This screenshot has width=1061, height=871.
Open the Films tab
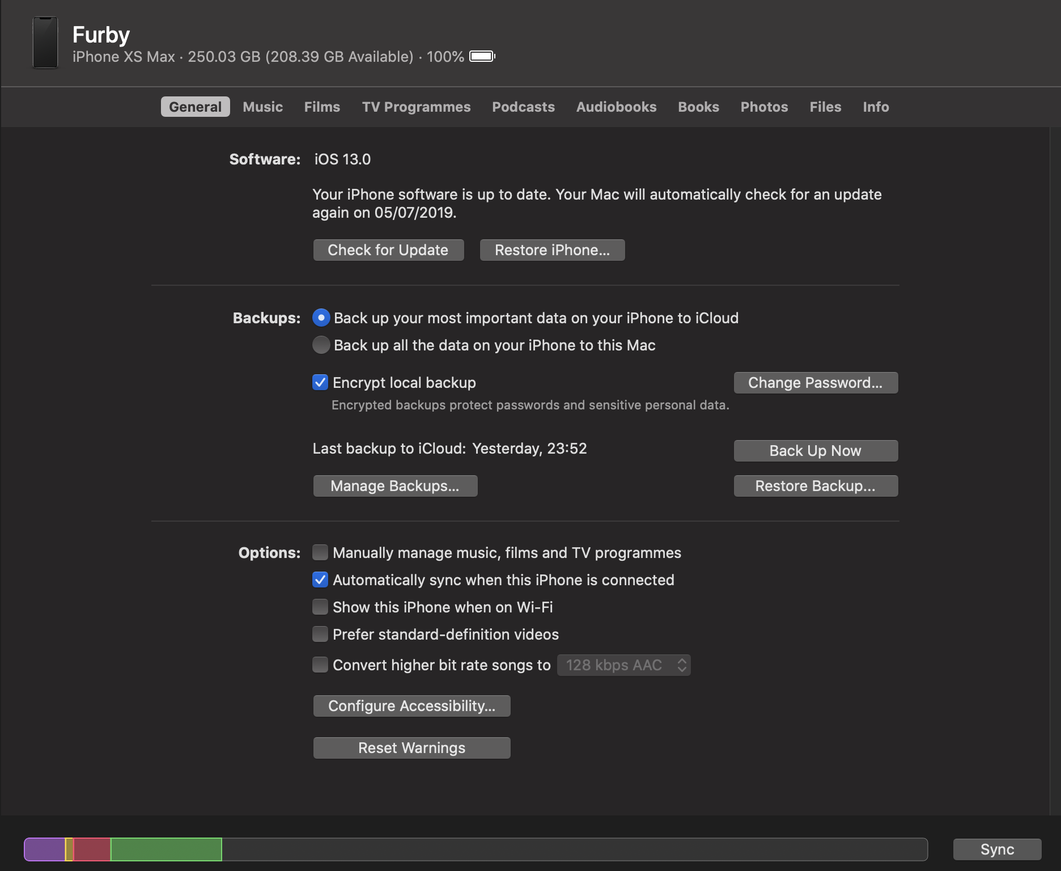(322, 107)
